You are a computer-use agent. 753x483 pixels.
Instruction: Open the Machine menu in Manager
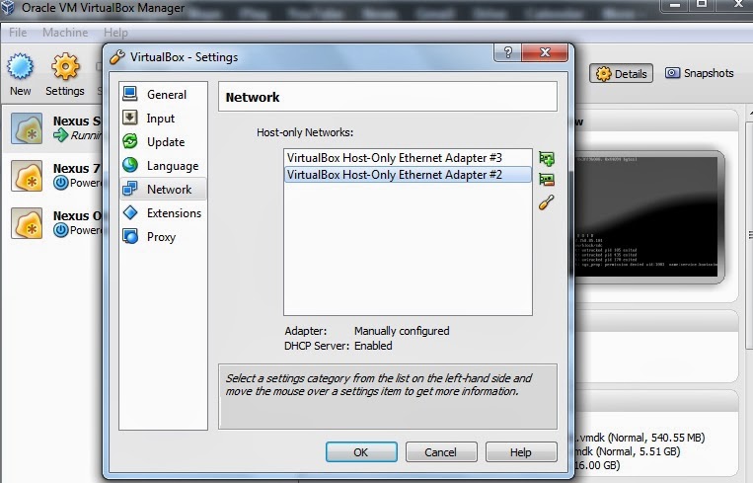tap(65, 33)
